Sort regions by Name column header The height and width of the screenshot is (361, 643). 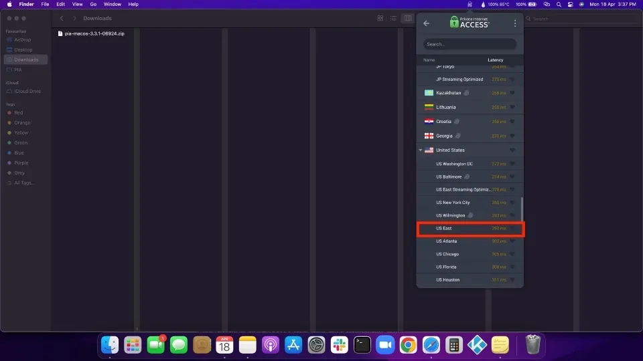(429, 59)
